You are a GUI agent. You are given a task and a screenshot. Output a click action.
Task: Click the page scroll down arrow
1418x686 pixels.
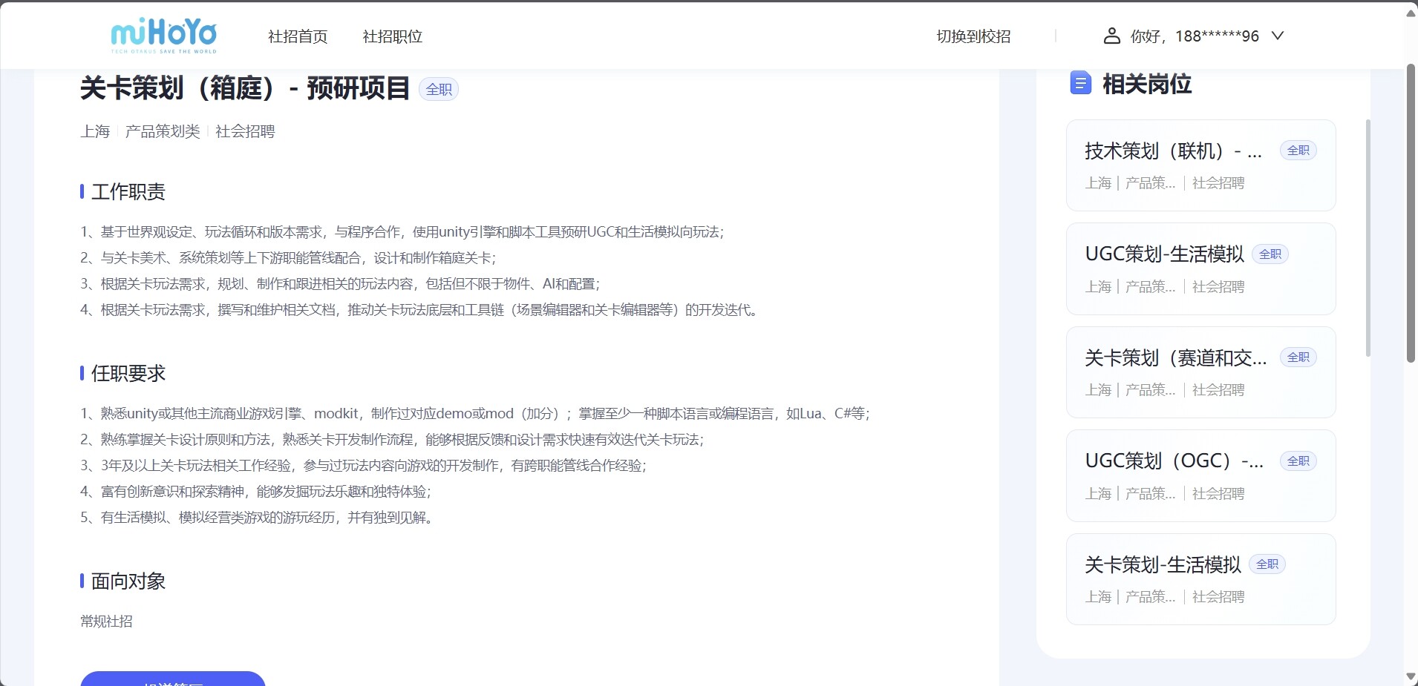click(1411, 676)
